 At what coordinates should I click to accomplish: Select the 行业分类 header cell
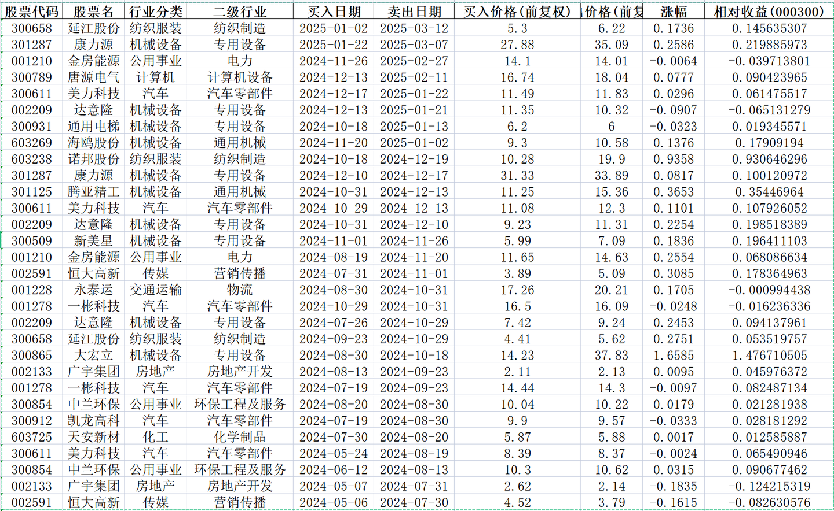pos(155,12)
